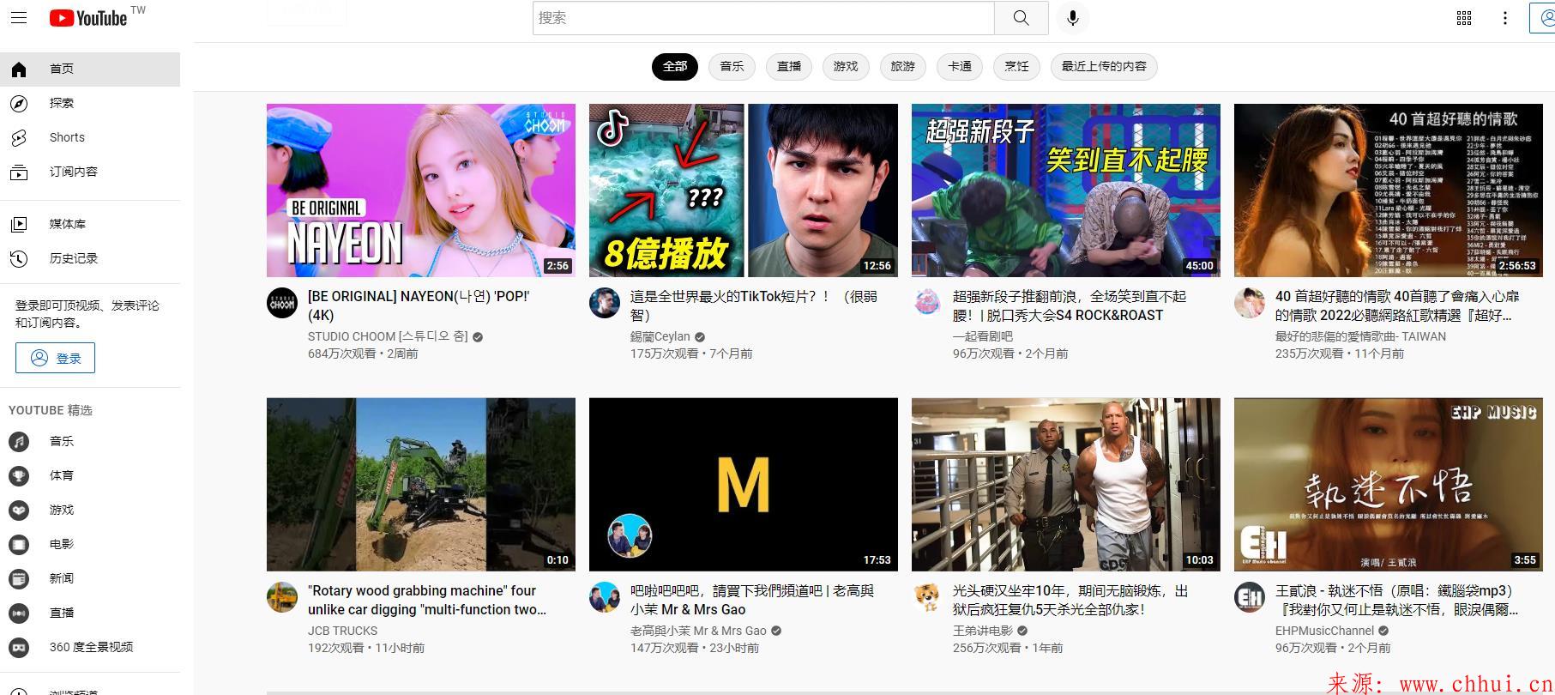Click the STUDIO CHOOM channel name
The height and width of the screenshot is (695, 1555).
pos(388,336)
